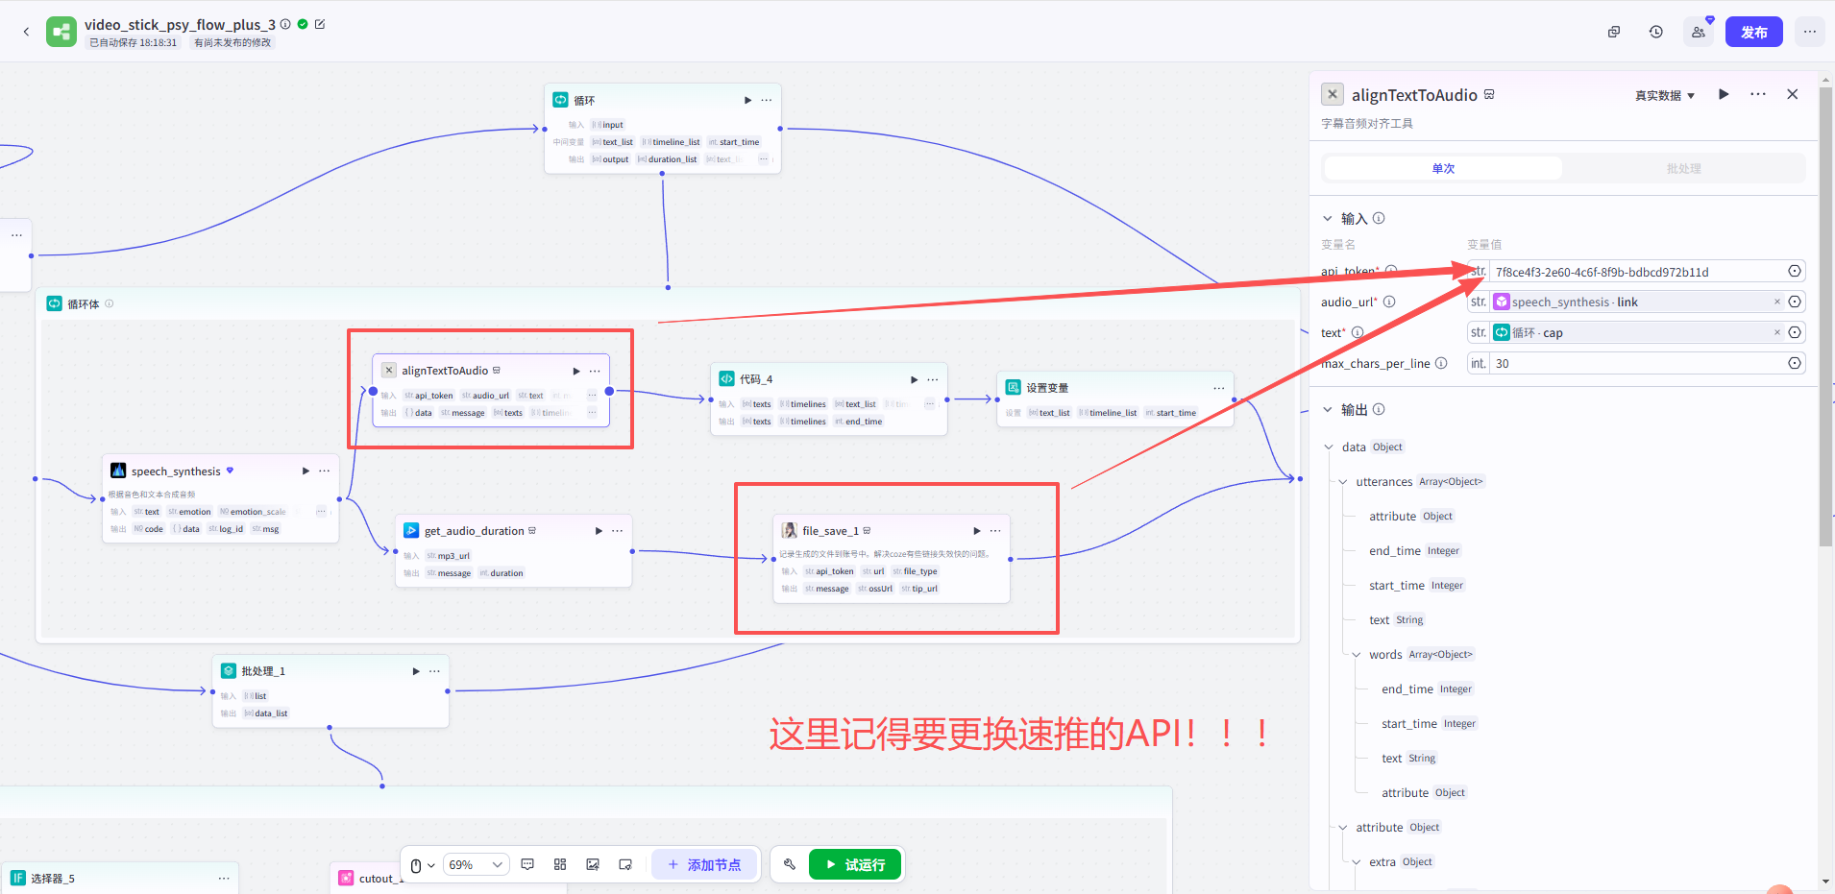The height and width of the screenshot is (894, 1835).
Task: Play the speech_synthesis node
Action: [x=305, y=471]
